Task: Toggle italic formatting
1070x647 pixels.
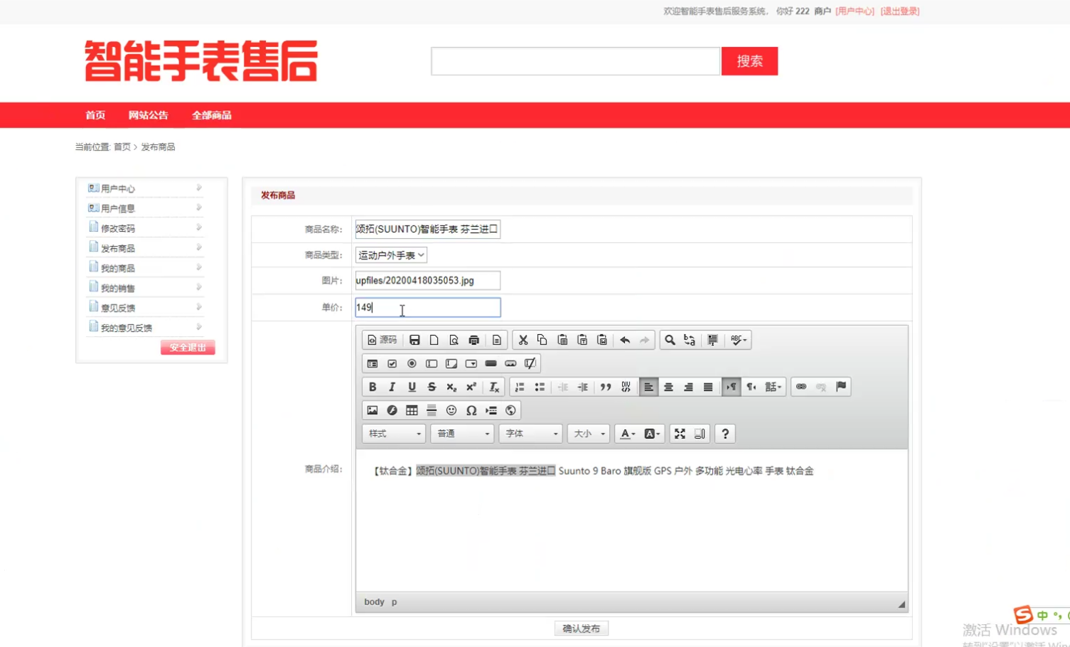Action: [392, 387]
